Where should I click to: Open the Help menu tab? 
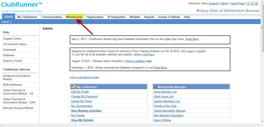tap(187, 17)
